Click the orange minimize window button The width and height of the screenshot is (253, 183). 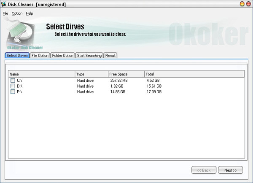242,4
